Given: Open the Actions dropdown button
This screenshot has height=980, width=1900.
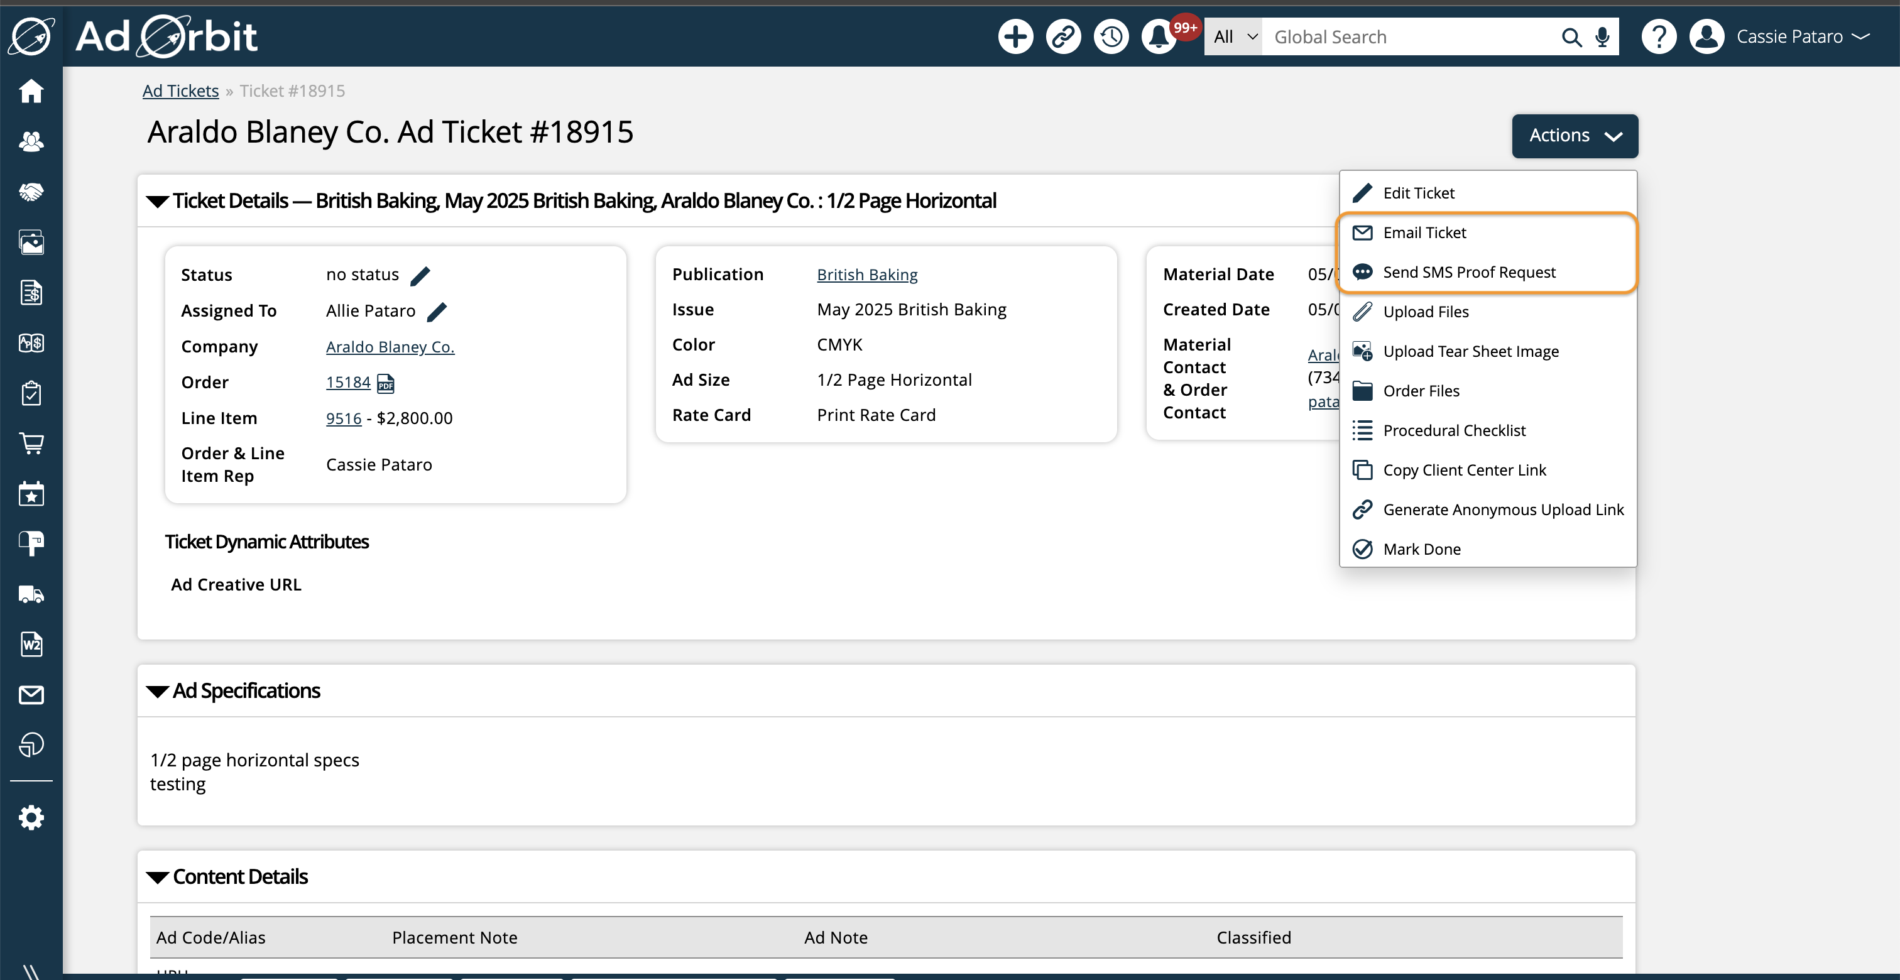Looking at the screenshot, I should click(1575, 136).
